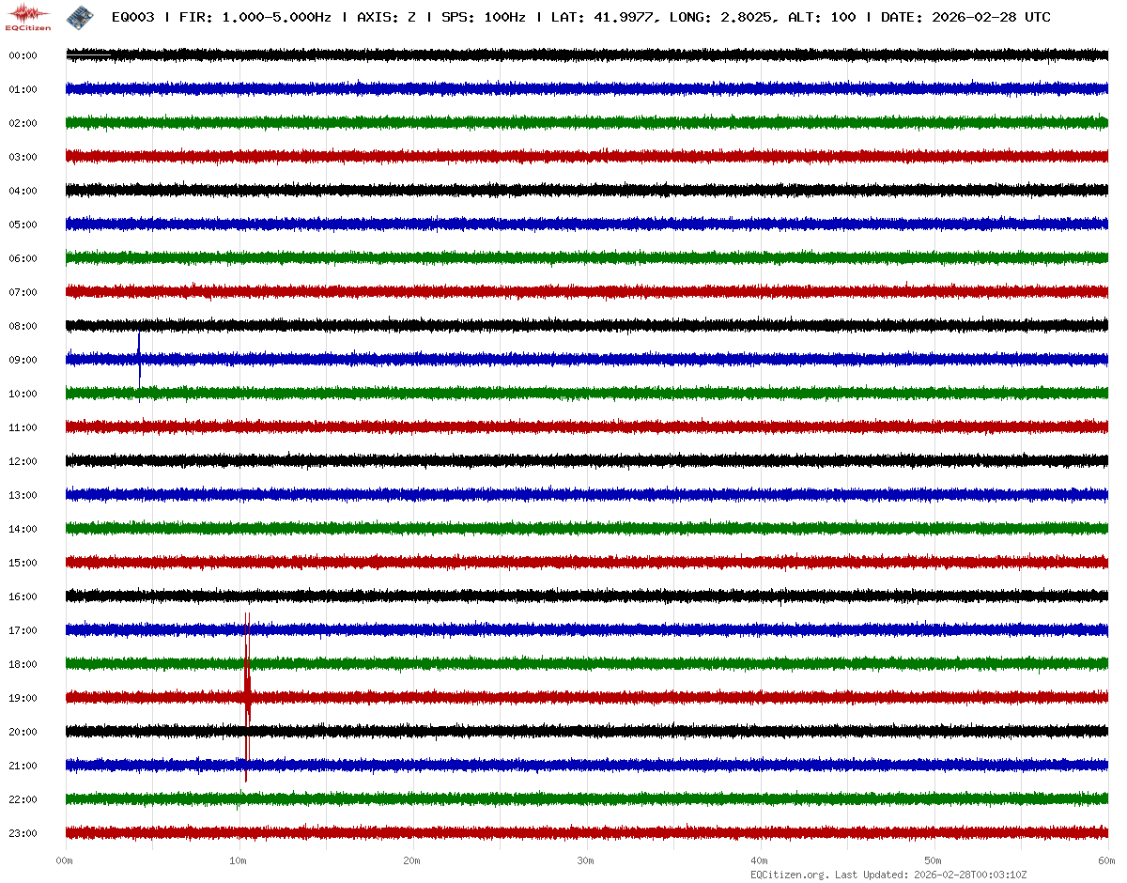Image resolution: width=1127 pixels, height=883 pixels.
Task: Click the EQ003 station ID in header
Action: pos(132,17)
